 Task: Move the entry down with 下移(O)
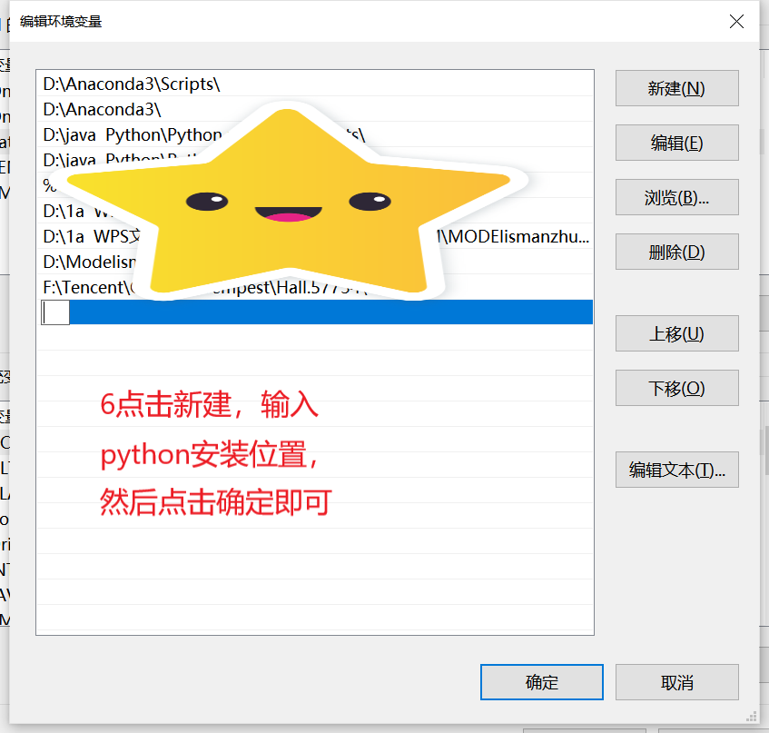click(676, 388)
